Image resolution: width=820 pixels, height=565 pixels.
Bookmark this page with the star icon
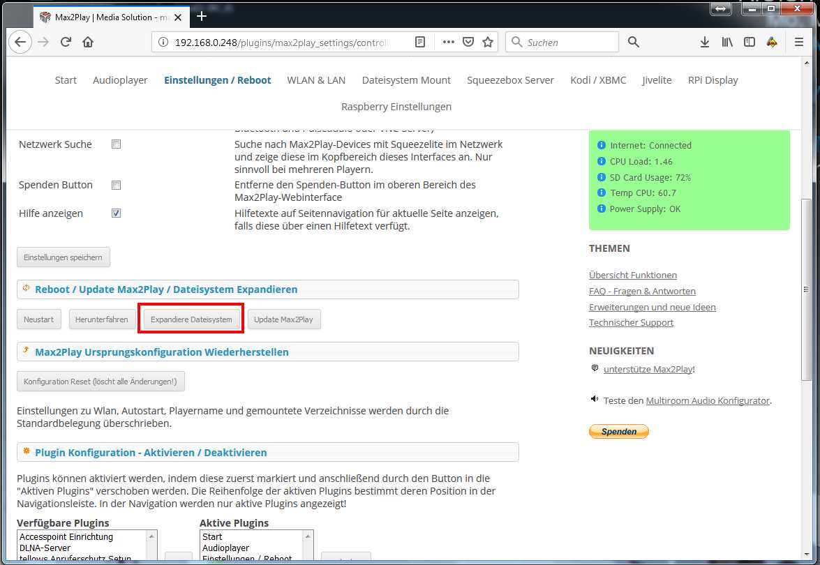click(488, 42)
